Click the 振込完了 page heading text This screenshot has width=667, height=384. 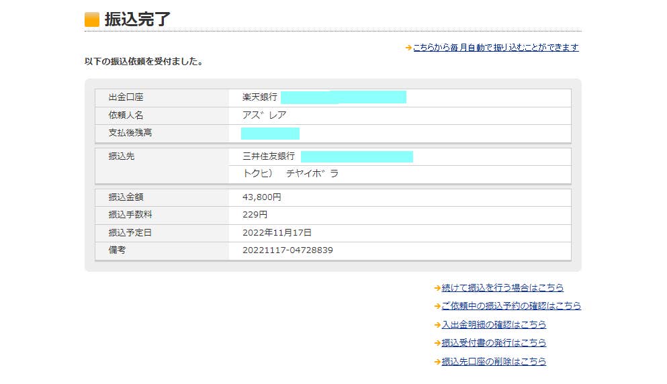[x=138, y=19]
